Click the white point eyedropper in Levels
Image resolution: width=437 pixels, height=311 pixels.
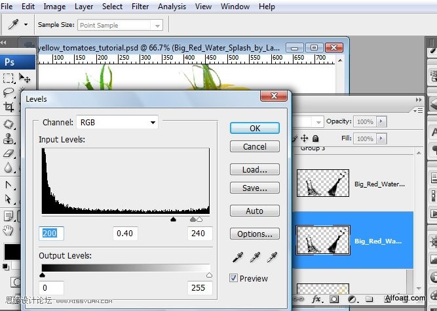pyautogui.click(x=272, y=257)
